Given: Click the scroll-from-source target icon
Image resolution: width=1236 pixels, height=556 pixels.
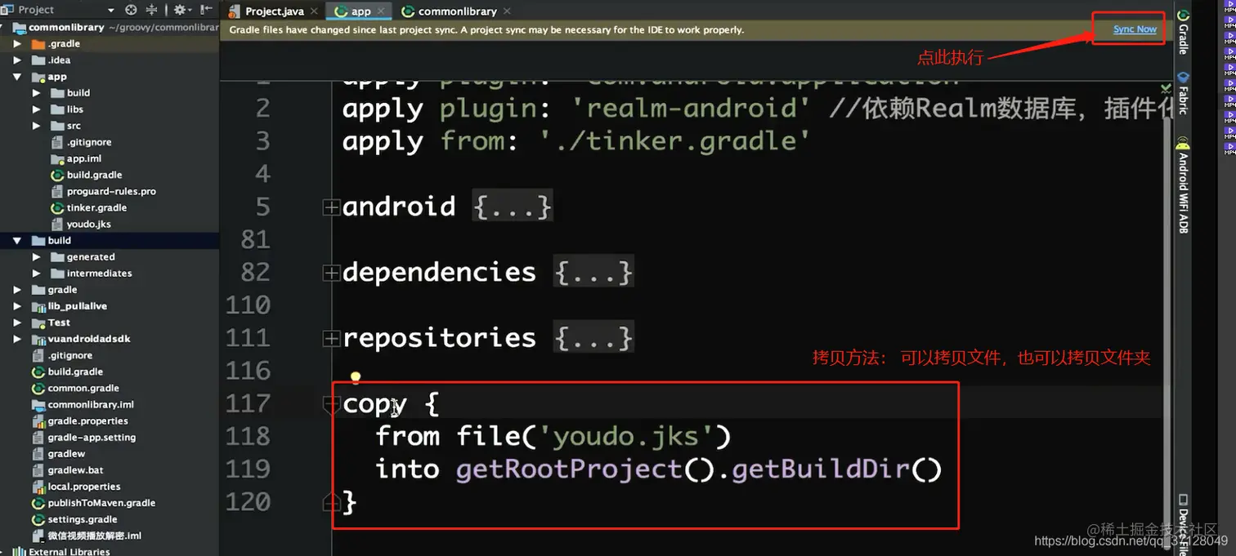Looking at the screenshot, I should (x=131, y=10).
